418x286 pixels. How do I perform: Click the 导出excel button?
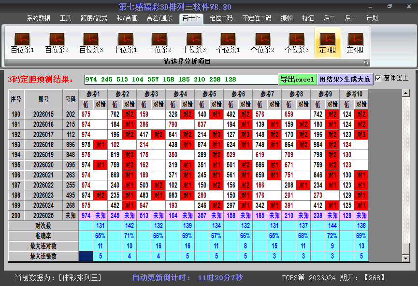[297, 79]
